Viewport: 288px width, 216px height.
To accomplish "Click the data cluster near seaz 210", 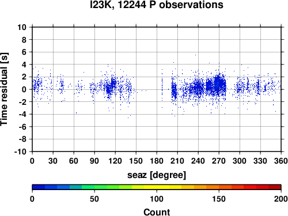I will 174,91.
